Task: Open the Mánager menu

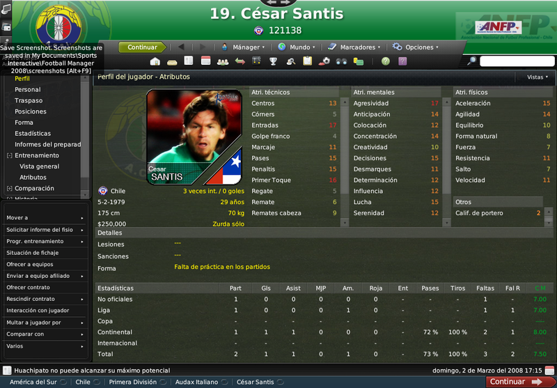Action: 243,47
